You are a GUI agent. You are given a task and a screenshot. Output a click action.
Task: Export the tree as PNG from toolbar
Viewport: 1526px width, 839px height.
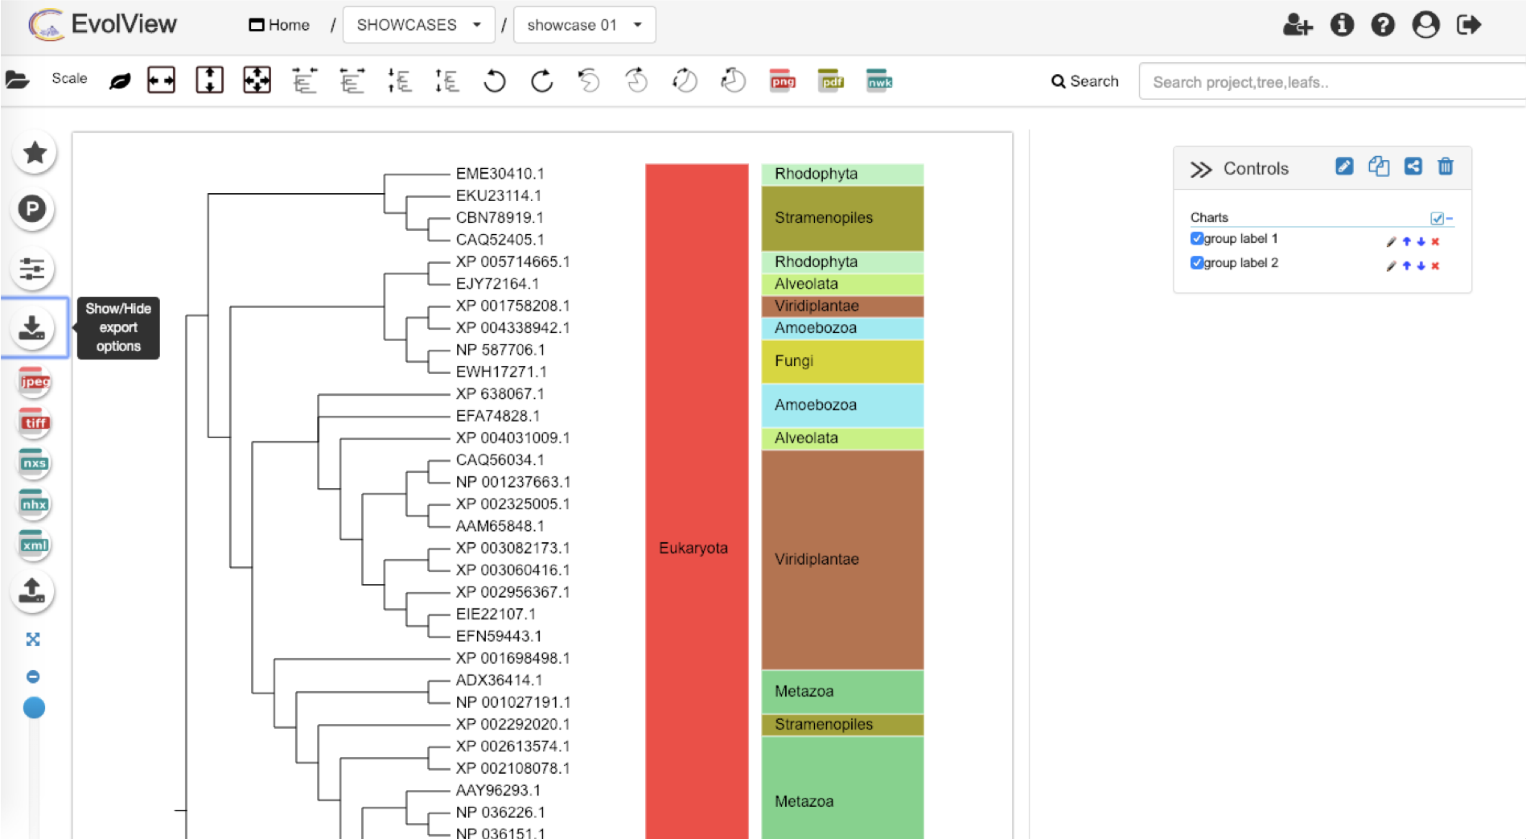click(782, 80)
